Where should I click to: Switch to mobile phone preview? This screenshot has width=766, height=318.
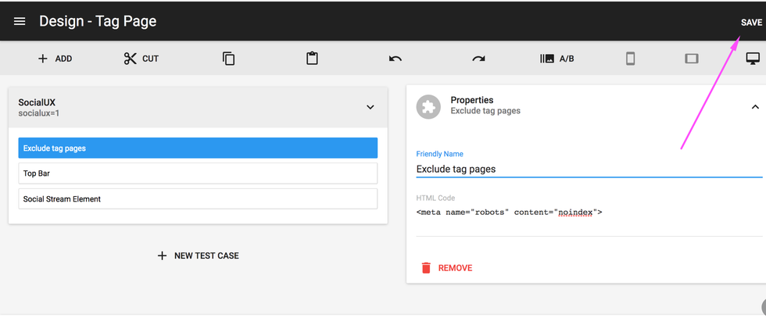630,59
